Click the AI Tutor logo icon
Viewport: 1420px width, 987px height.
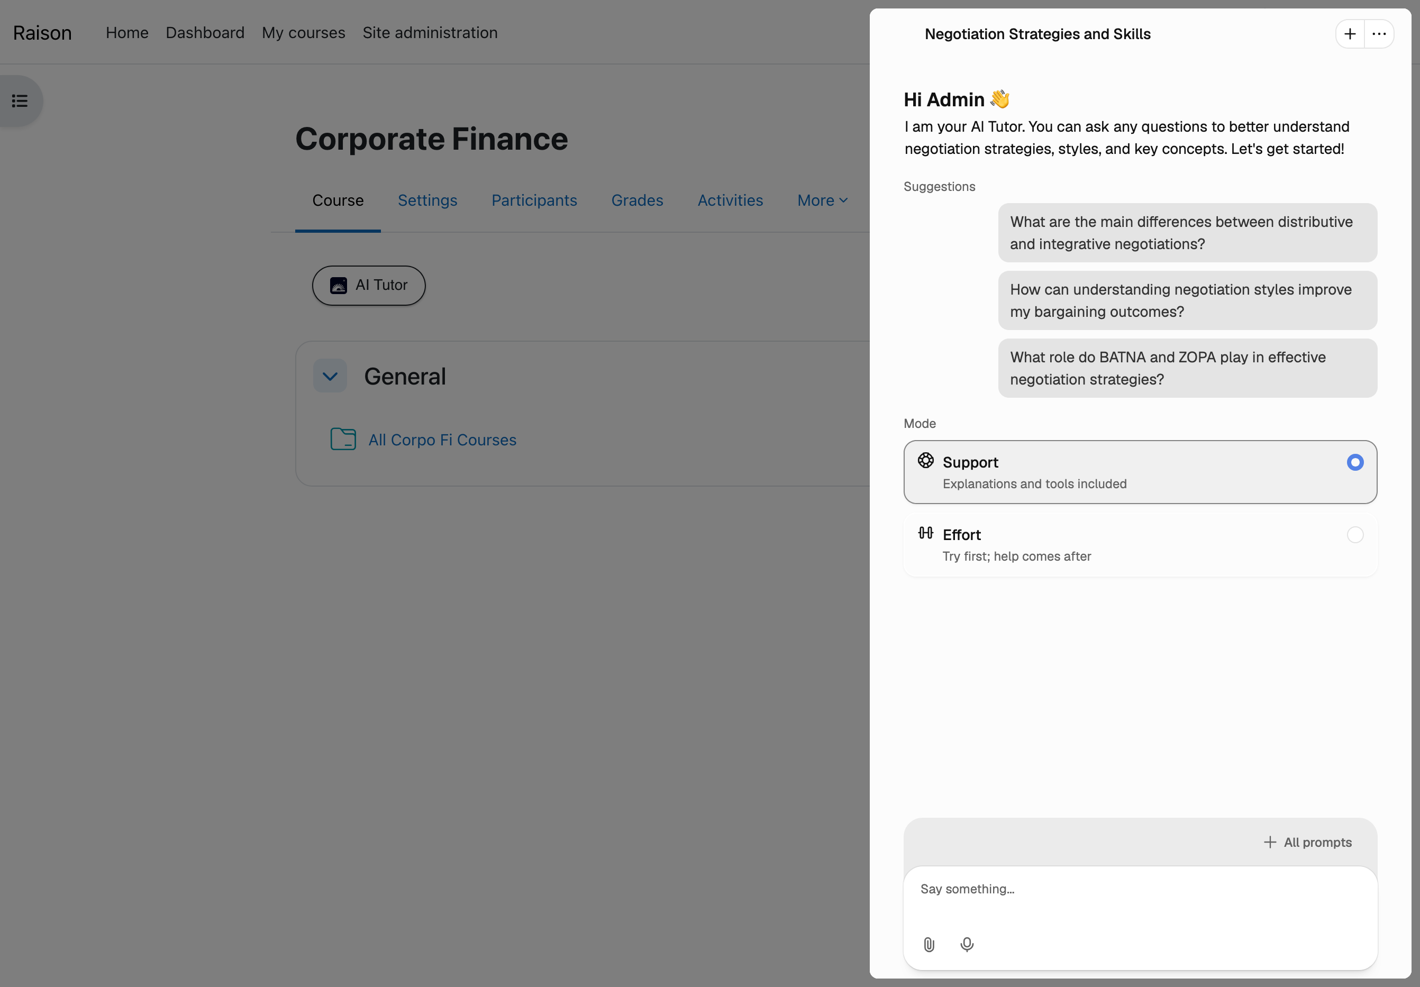coord(338,285)
